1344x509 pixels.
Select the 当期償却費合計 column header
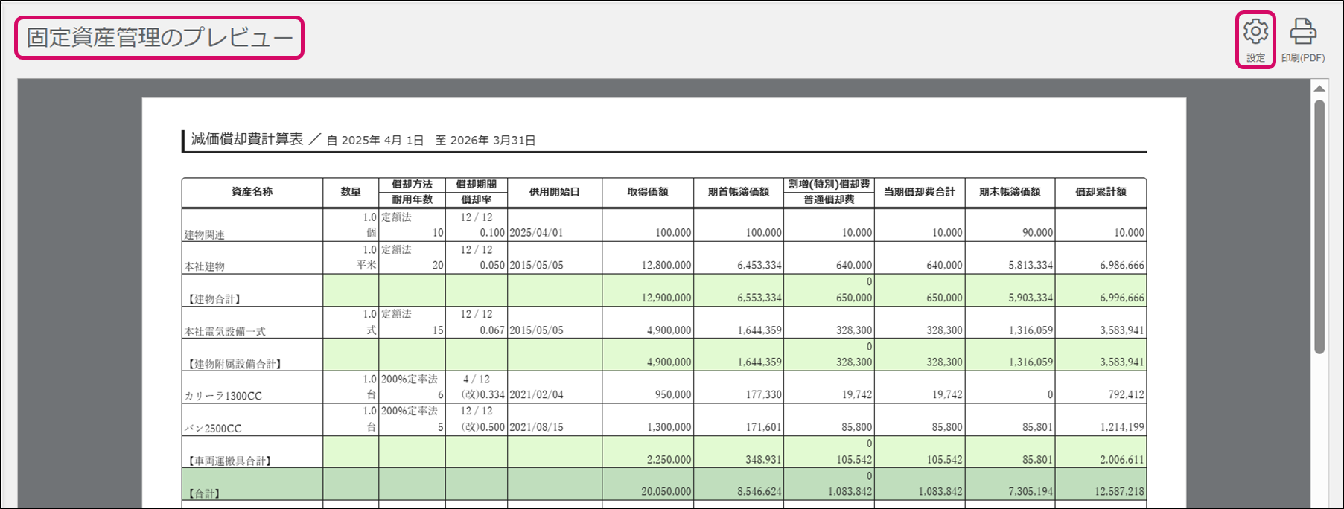click(919, 192)
